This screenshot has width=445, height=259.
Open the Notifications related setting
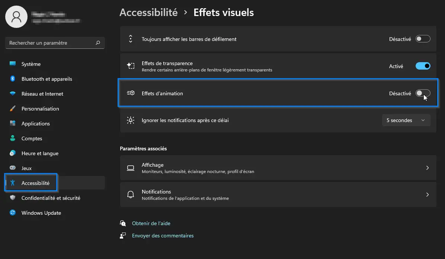pyautogui.click(x=278, y=195)
